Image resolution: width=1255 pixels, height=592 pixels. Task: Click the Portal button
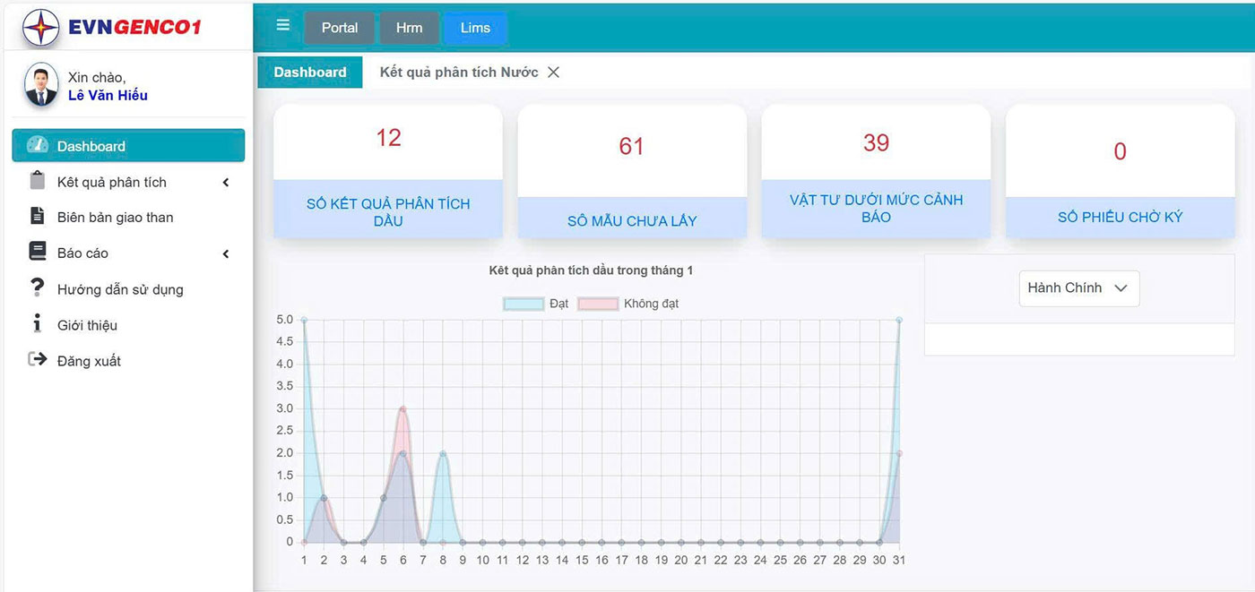coord(340,28)
